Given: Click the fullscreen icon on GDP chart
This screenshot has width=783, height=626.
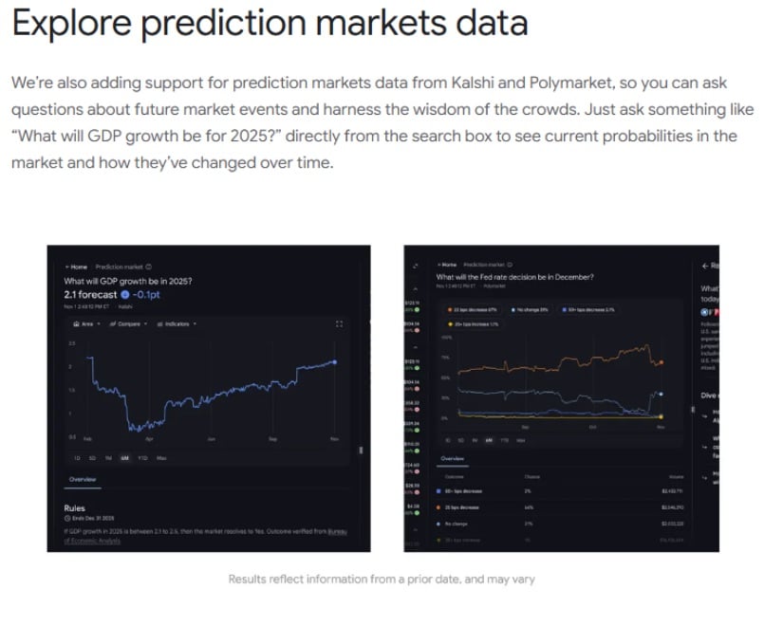Looking at the screenshot, I should click(339, 323).
